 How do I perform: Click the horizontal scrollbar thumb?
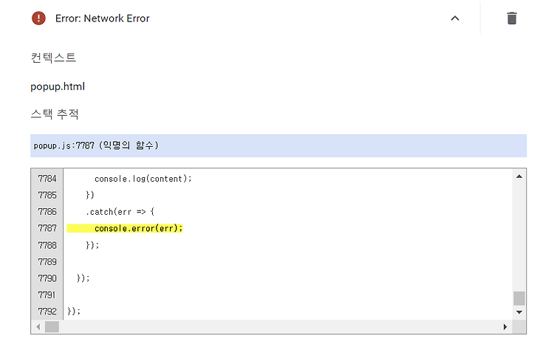52,327
